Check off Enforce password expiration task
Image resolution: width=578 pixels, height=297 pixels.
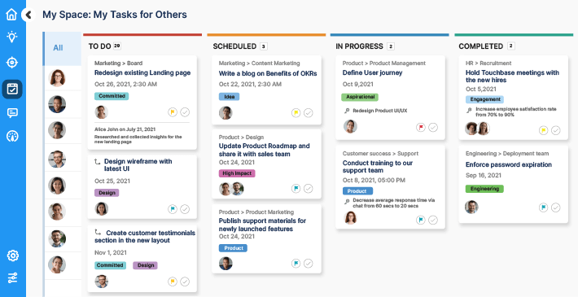coord(555,207)
